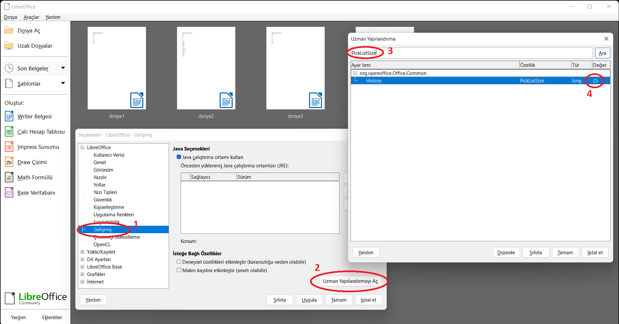Screen dimensions: 619x324
Task: Click Tamam in Seçenekler dialog
Action: (x=339, y=300)
